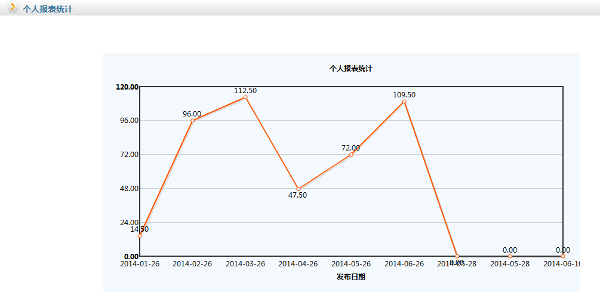Select the 2014-05-26 date label
Image resolution: width=600 pixels, height=295 pixels.
pyautogui.click(x=351, y=264)
